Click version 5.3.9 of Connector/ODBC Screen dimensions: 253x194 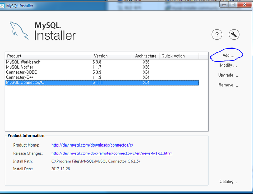click(97, 72)
